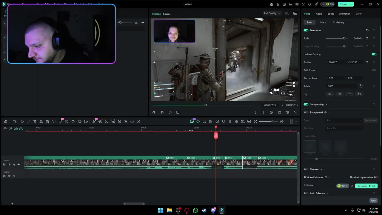This screenshot has width=382, height=215.
Task: Switch preview to Source tab
Action: (167, 14)
